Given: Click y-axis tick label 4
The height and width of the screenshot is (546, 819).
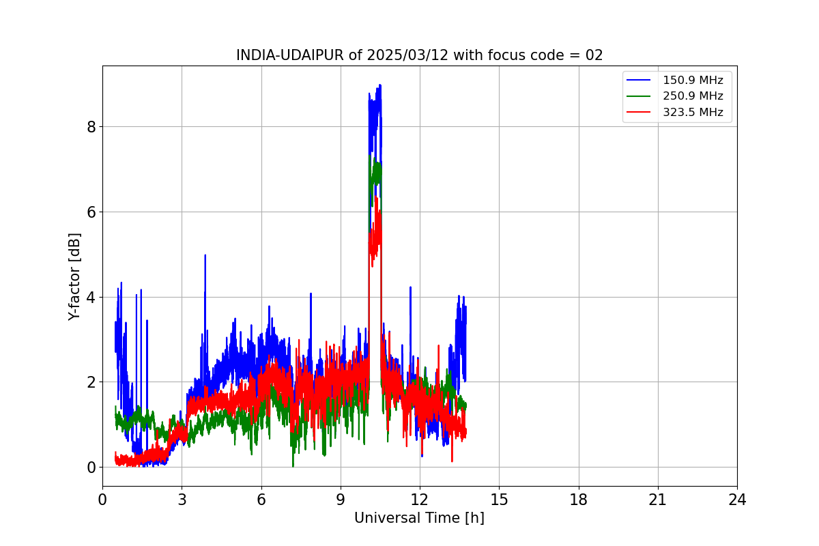Looking at the screenshot, I should click(x=91, y=298).
